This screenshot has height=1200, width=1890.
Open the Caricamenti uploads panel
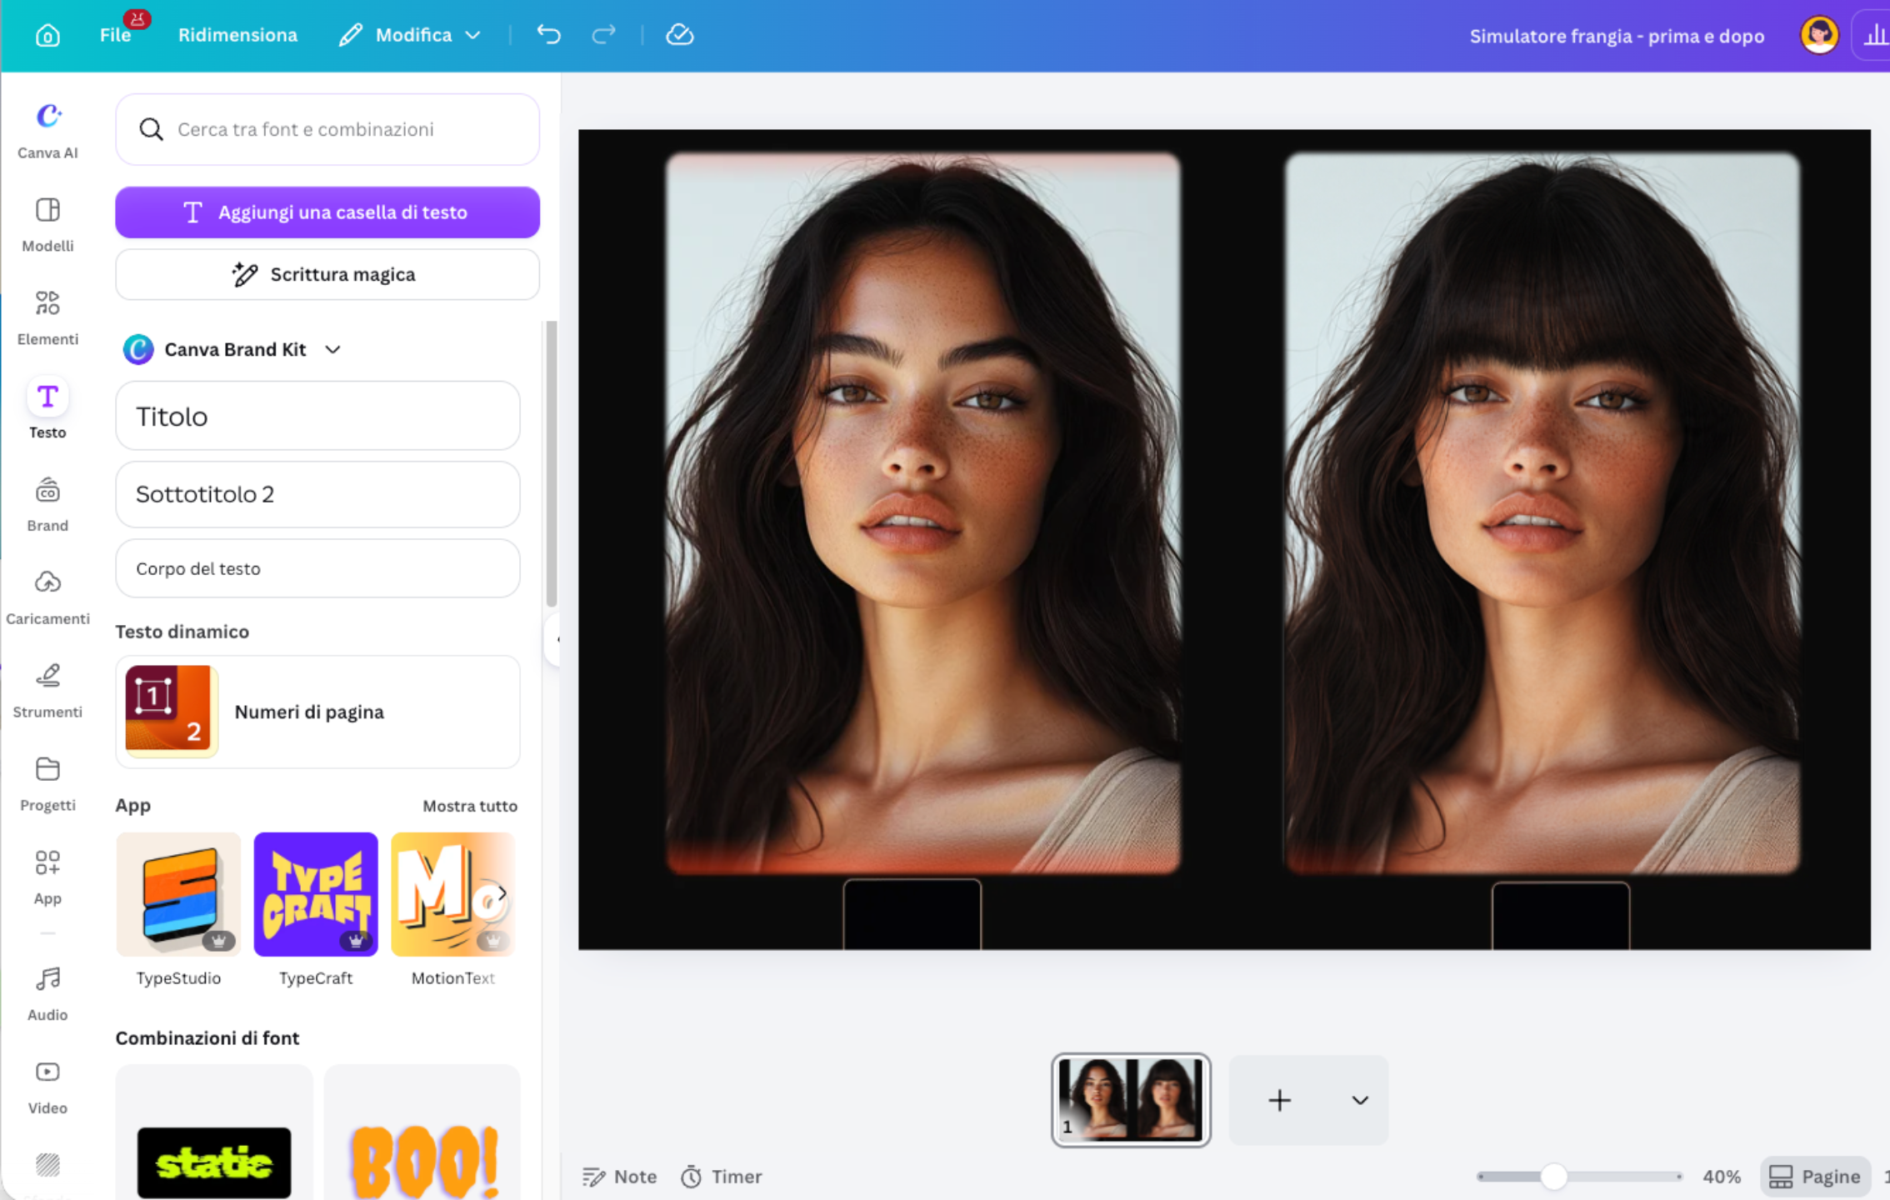[47, 597]
